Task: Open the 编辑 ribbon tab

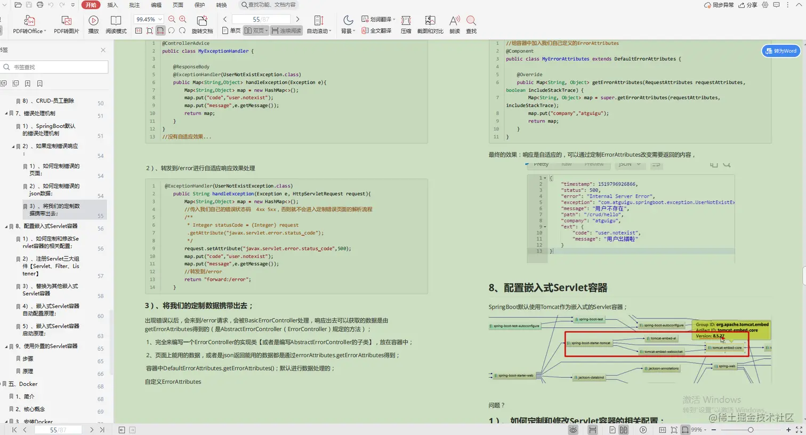Action: click(x=156, y=5)
